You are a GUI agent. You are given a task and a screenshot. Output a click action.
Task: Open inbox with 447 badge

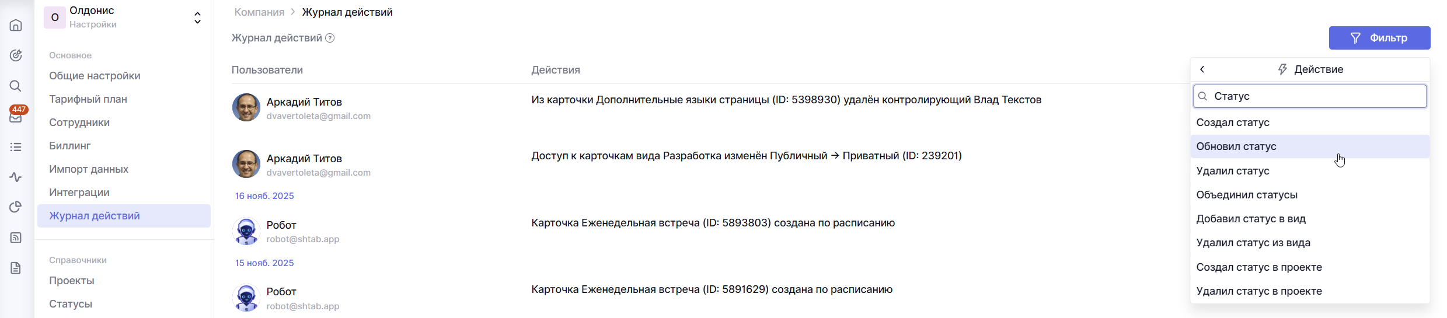[x=16, y=117]
